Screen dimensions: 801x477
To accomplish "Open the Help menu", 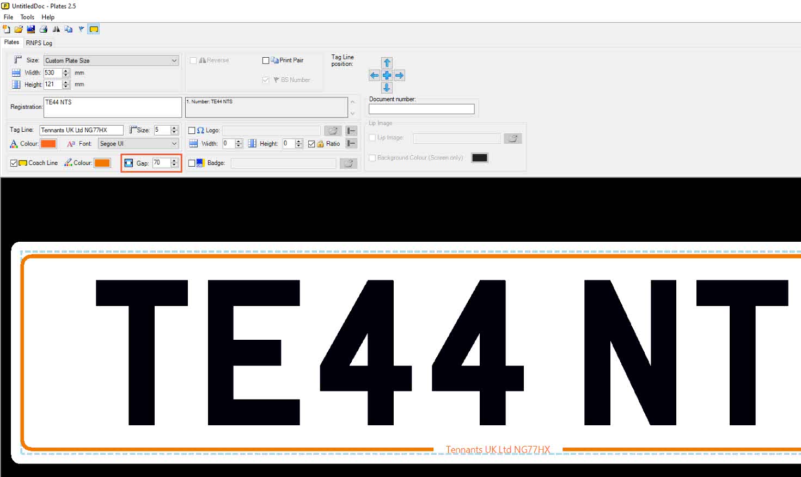I will (x=48, y=17).
